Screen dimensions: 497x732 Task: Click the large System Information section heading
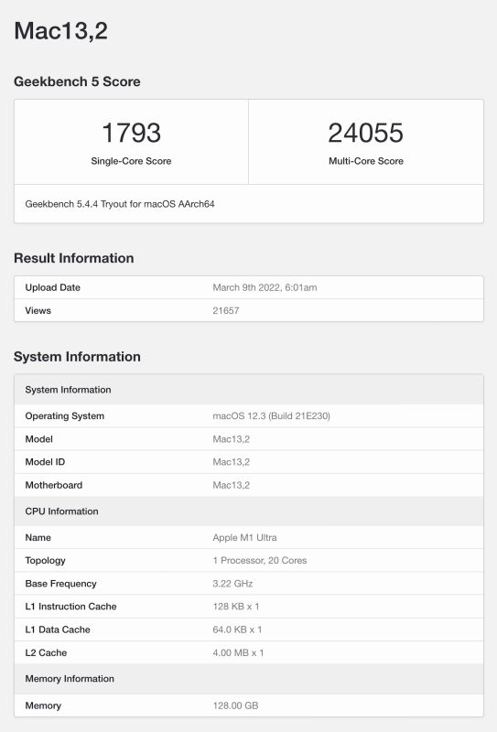tap(77, 357)
